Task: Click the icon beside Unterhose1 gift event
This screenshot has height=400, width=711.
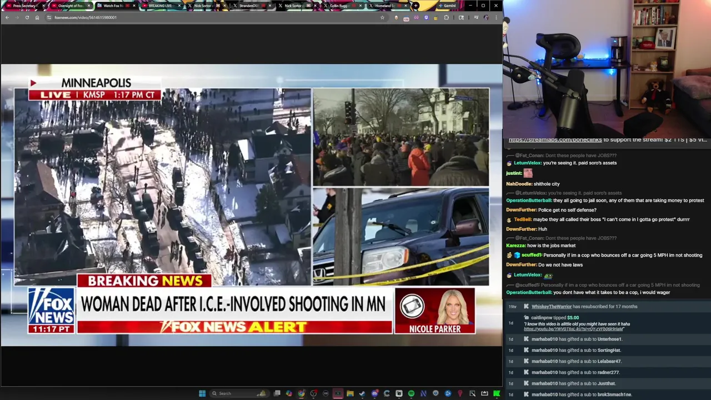Action: click(526, 339)
